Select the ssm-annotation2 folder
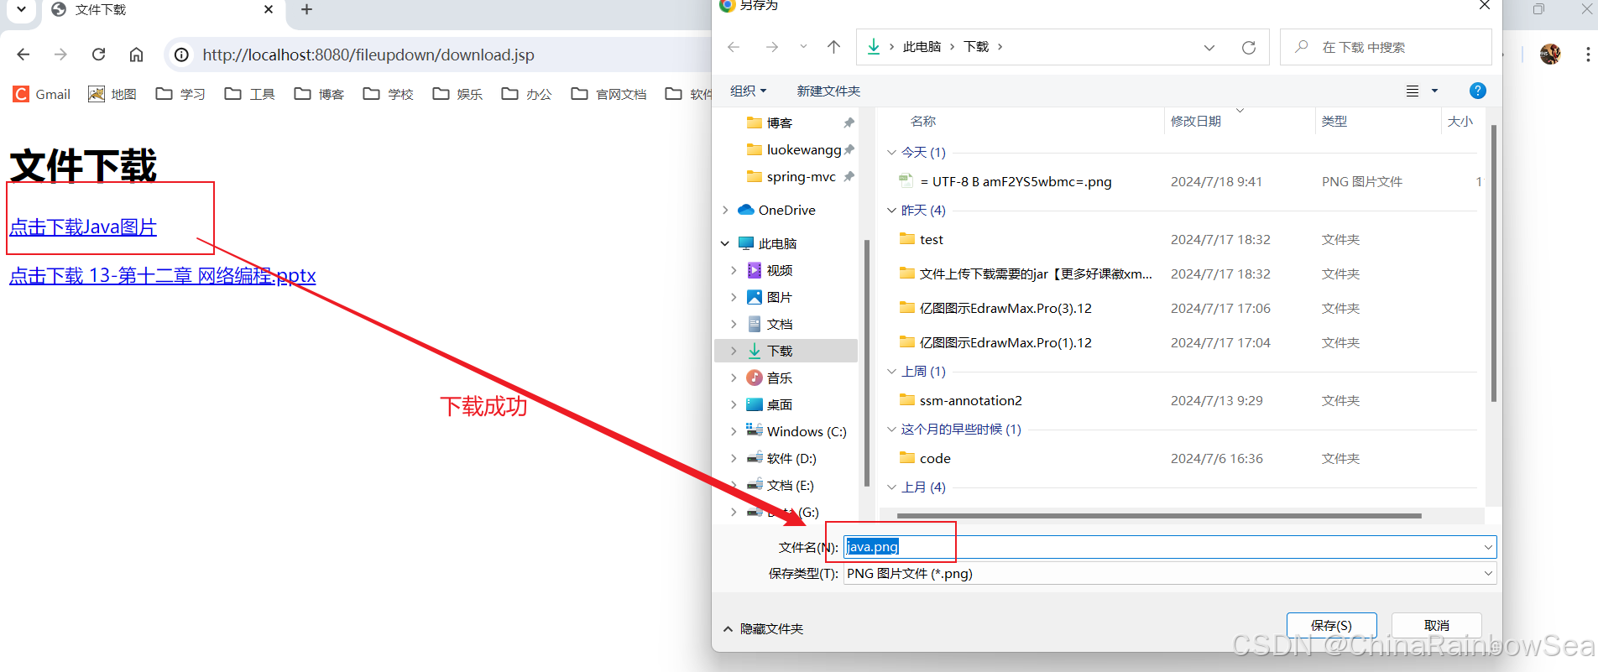This screenshot has width=1598, height=672. [971, 400]
